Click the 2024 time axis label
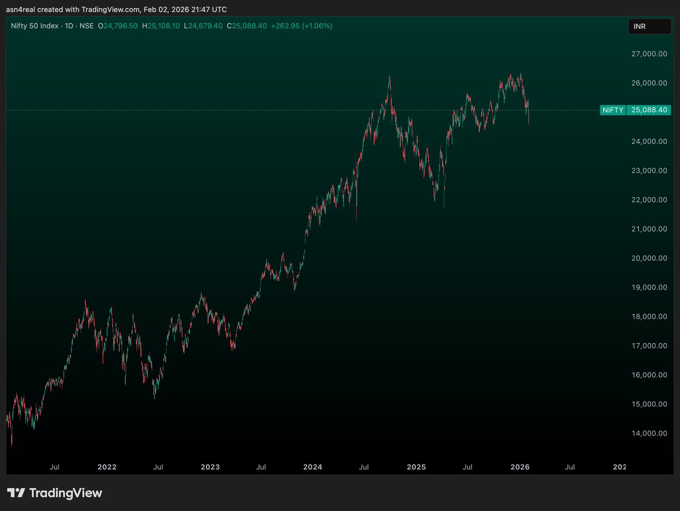Image resolution: width=680 pixels, height=511 pixels. pyautogui.click(x=313, y=467)
